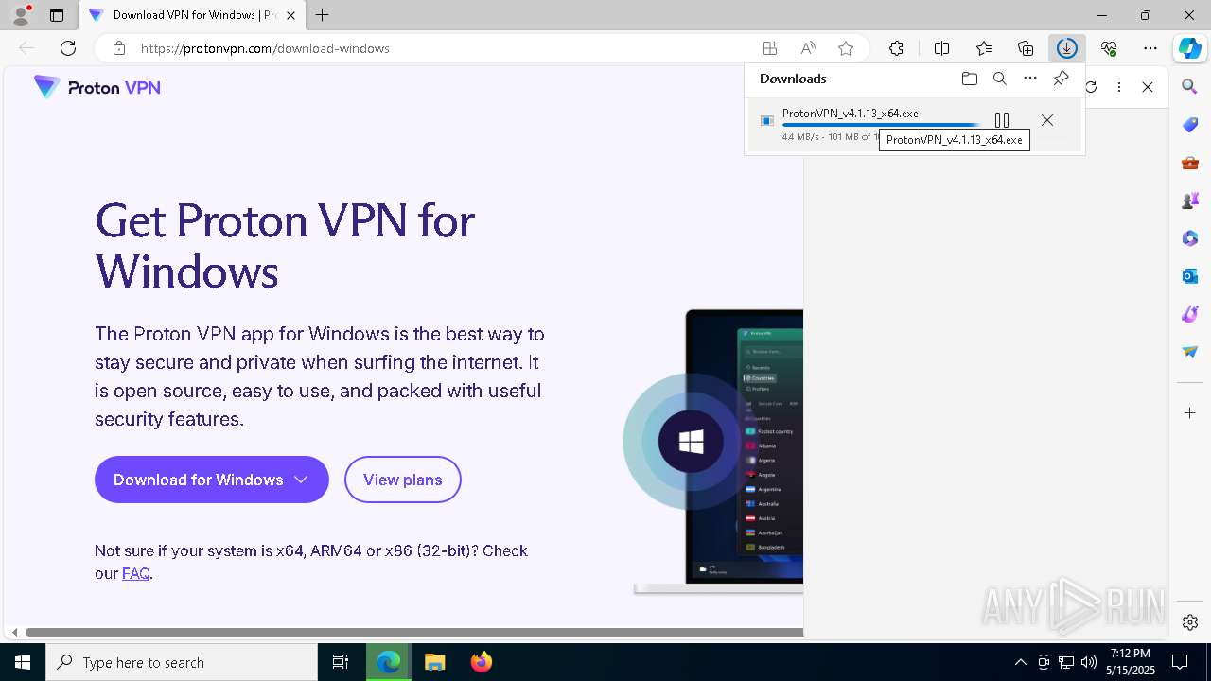The height and width of the screenshot is (681, 1211).
Task: Open a new tab with plus button
Action: tap(323, 15)
